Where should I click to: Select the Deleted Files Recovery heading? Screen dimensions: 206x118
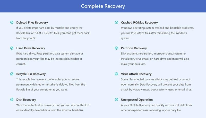32,23
